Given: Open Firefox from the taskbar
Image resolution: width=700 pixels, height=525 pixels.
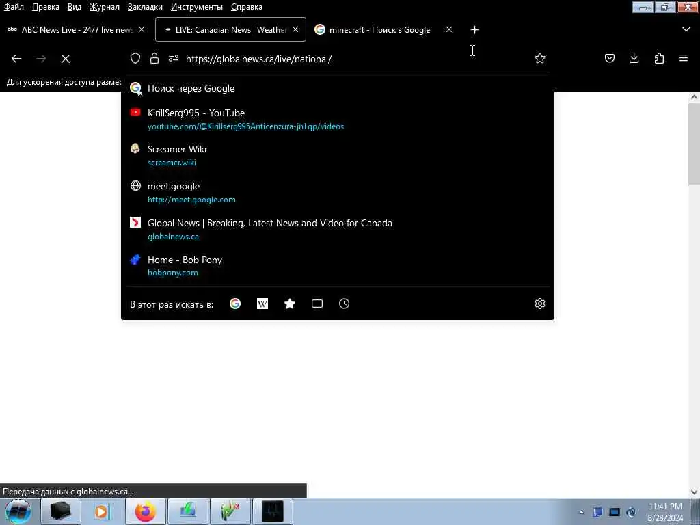Looking at the screenshot, I should [145, 511].
